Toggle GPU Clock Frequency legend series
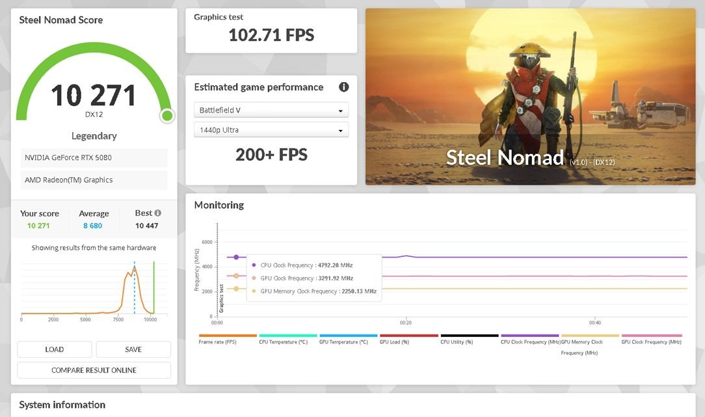Image resolution: width=705 pixels, height=417 pixels. (x=651, y=339)
